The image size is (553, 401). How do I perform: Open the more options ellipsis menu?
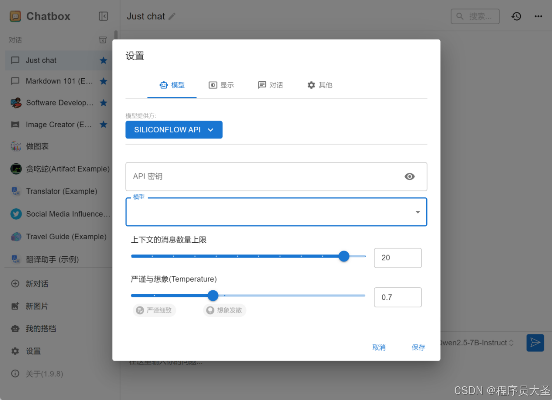coord(538,16)
